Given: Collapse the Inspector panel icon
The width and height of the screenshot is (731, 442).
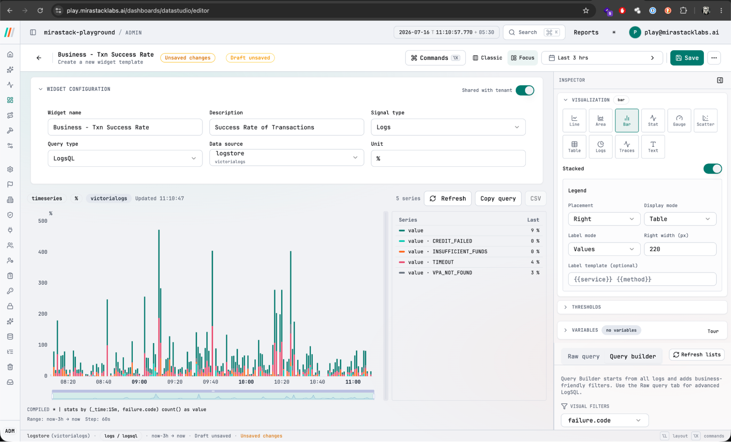Looking at the screenshot, I should click(720, 80).
